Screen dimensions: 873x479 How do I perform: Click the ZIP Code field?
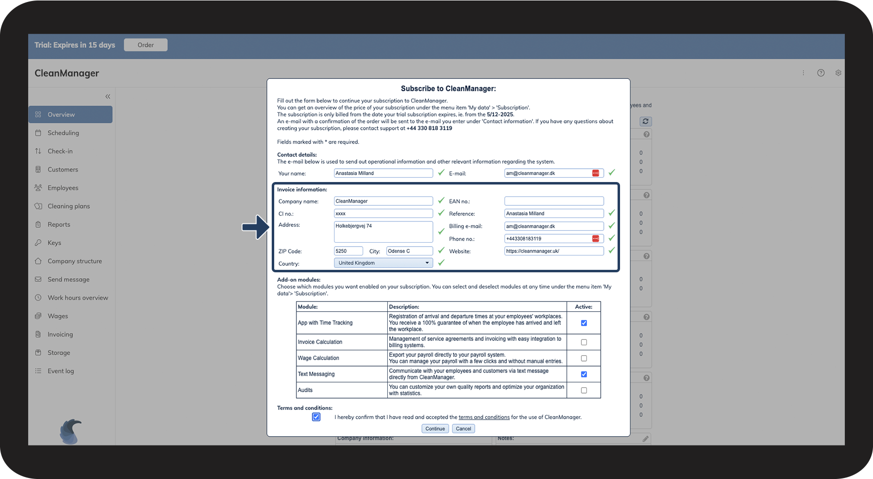(x=348, y=251)
